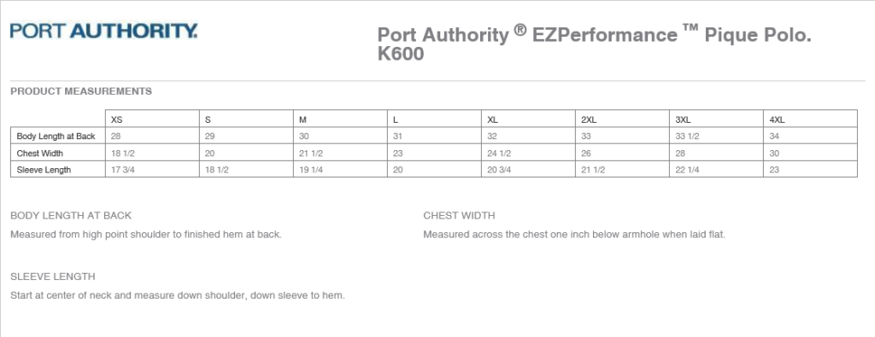Click the 4XL body length value 34
The image size is (875, 337).
(810, 136)
